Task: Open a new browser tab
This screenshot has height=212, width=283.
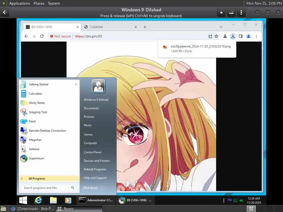Action: pyautogui.click(x=145, y=27)
